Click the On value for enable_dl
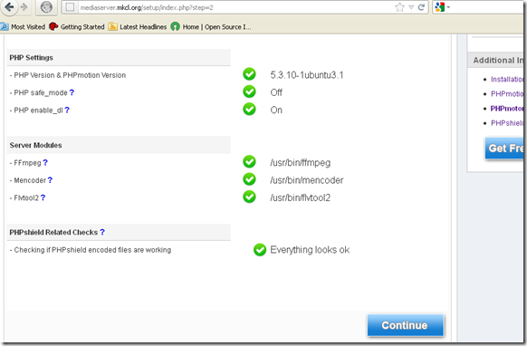 point(276,110)
